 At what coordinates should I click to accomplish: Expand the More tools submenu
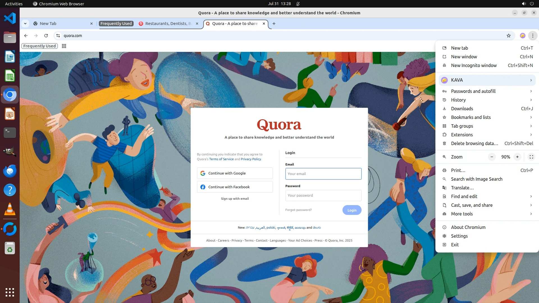tap(487, 214)
